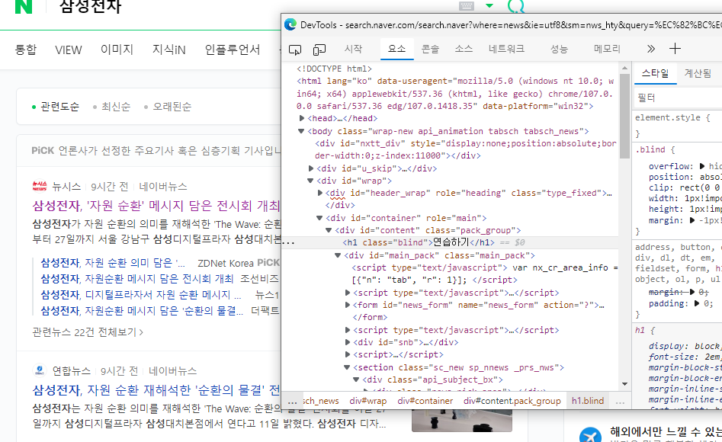Viewport: 722px width, 442px height.
Task: Collapse the div id wrap node
Action: point(310,181)
